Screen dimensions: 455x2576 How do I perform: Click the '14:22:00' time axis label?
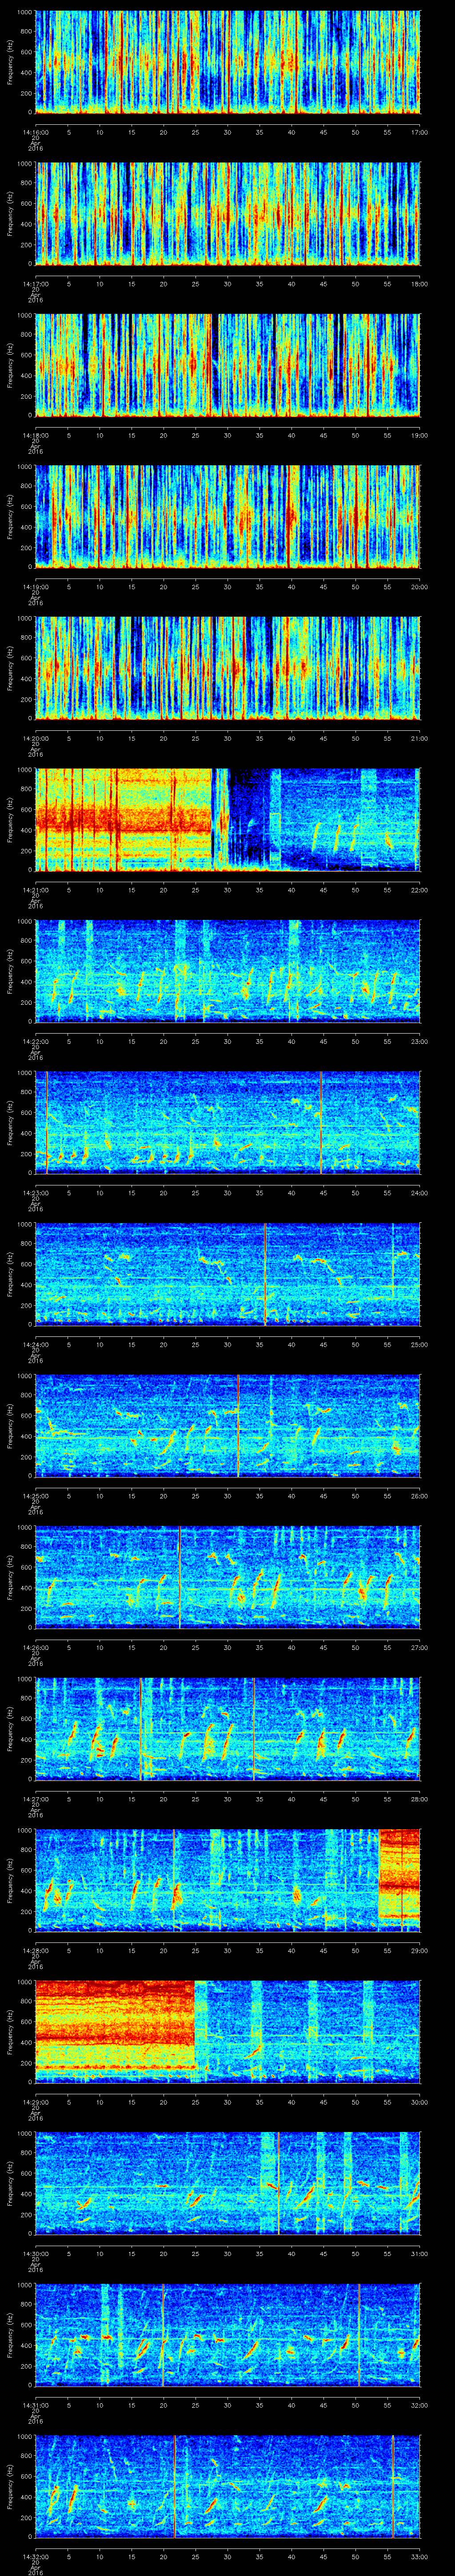pyautogui.click(x=35, y=1041)
